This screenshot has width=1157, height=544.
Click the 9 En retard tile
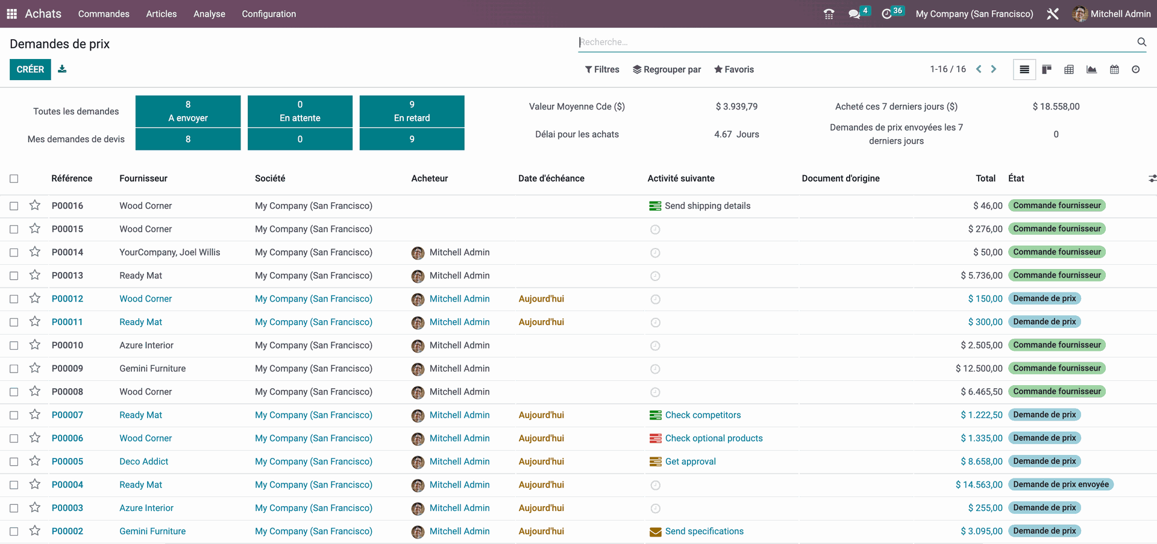click(412, 111)
